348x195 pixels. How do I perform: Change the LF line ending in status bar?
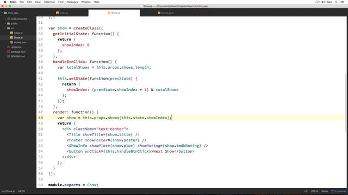(x=306, y=191)
